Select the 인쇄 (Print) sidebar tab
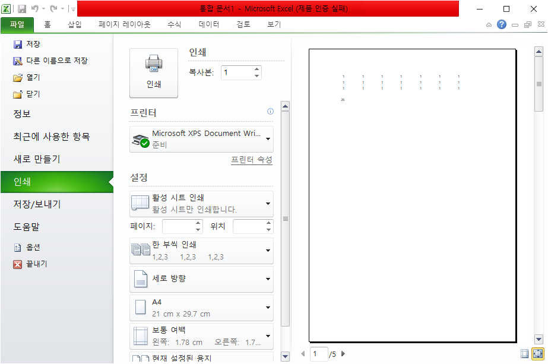This screenshot has height=364, width=548. coord(57,182)
